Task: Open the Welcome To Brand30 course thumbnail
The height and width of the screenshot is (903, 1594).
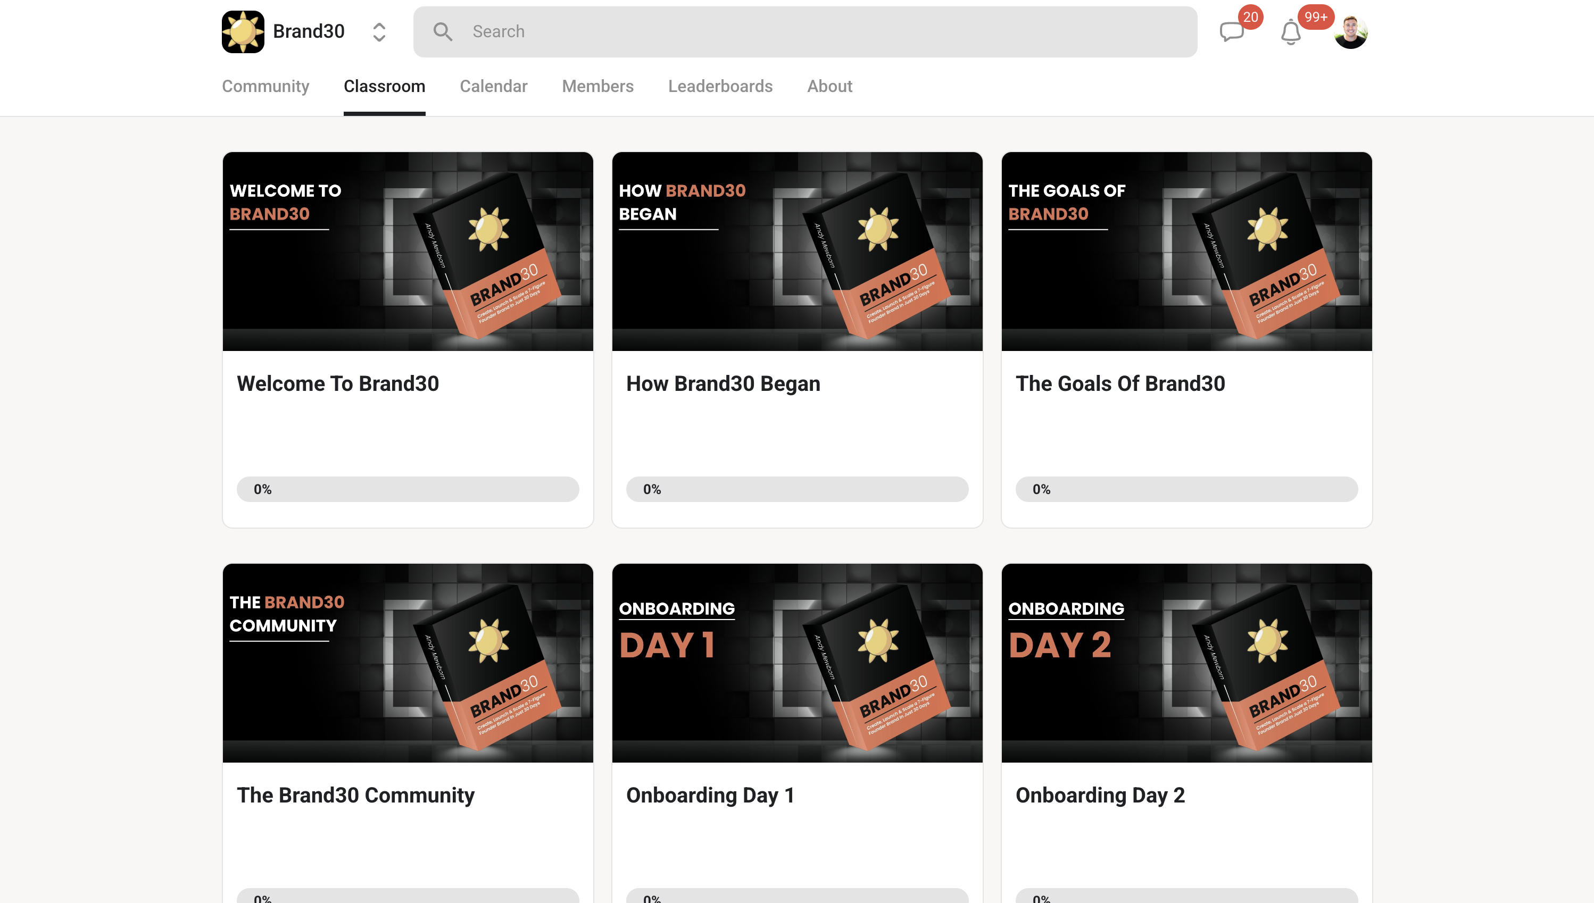Action: point(408,251)
